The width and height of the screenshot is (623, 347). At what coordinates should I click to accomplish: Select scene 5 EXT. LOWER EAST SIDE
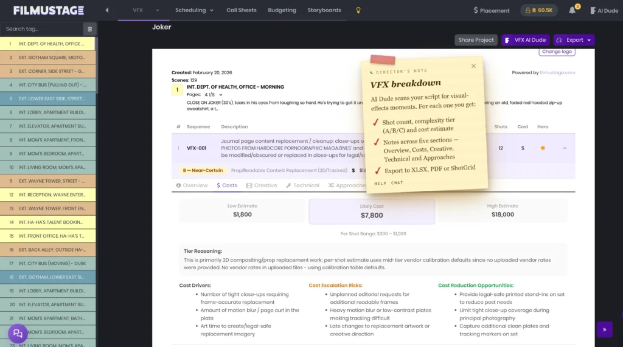tap(47, 98)
